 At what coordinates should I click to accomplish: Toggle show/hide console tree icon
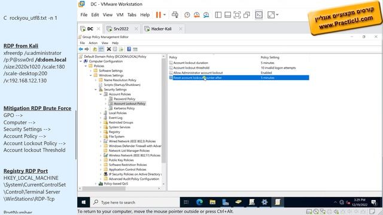pos(101,49)
